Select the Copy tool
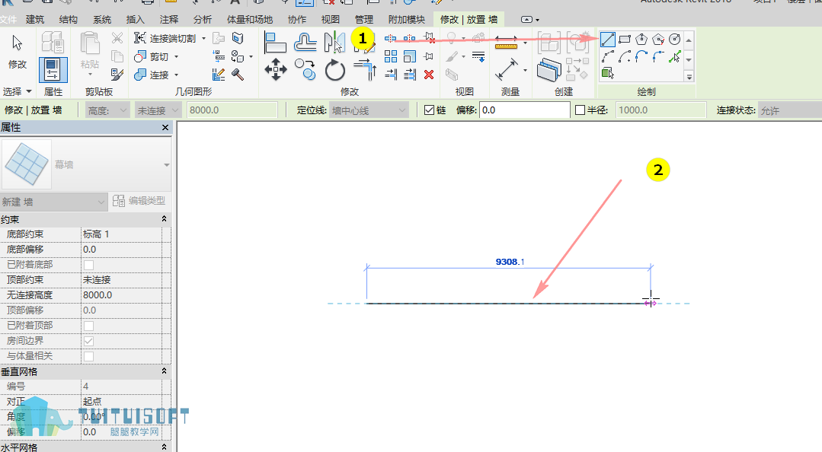 tap(305, 70)
